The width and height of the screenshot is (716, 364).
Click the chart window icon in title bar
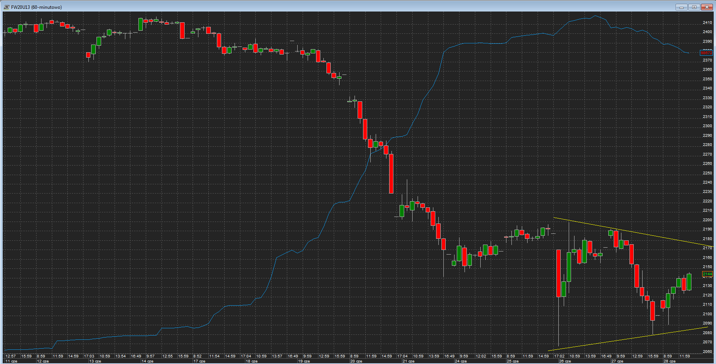pyautogui.click(x=6, y=7)
